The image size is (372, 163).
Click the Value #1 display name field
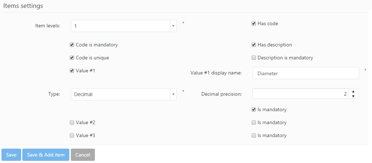pyautogui.click(x=306, y=73)
